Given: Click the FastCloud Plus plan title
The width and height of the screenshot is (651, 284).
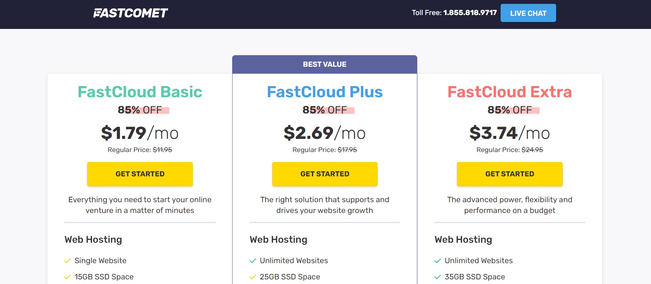Looking at the screenshot, I should pos(324,92).
